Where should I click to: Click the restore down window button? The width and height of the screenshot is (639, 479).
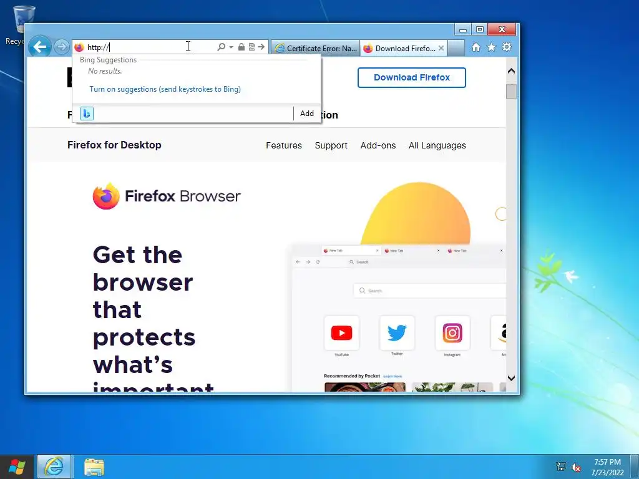point(480,30)
